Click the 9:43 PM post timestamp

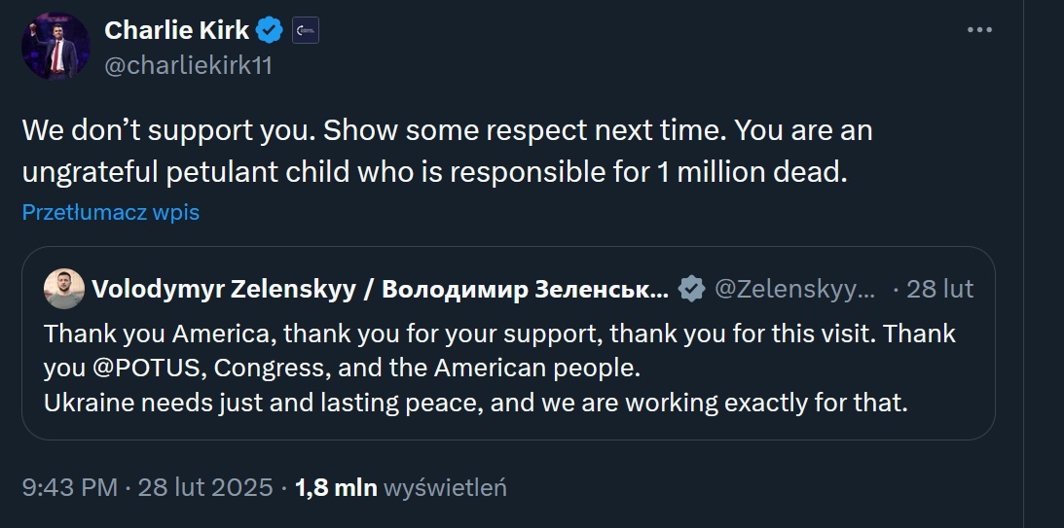[x=70, y=487]
